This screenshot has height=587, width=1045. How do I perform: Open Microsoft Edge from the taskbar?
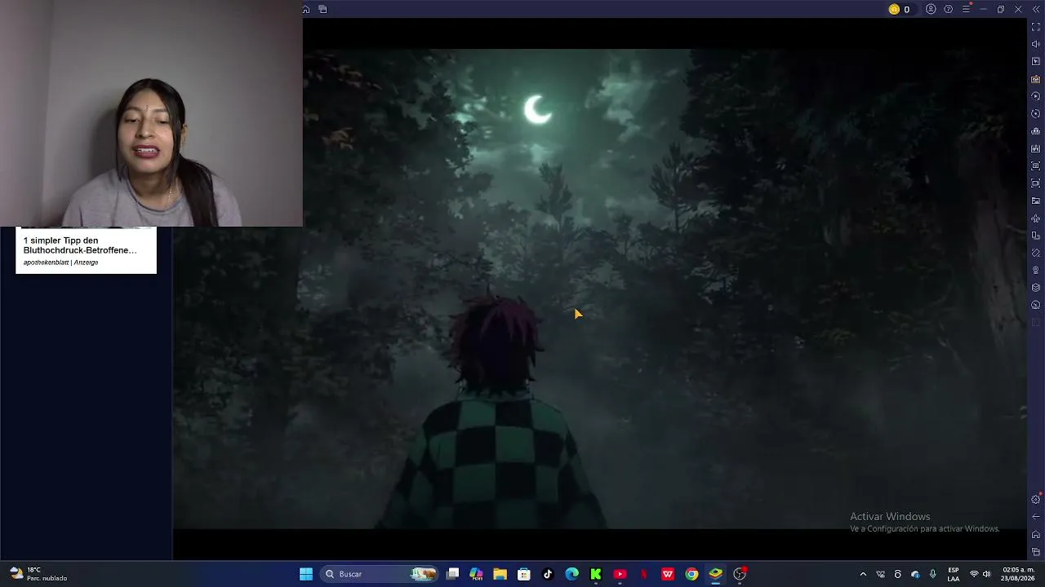(571, 574)
